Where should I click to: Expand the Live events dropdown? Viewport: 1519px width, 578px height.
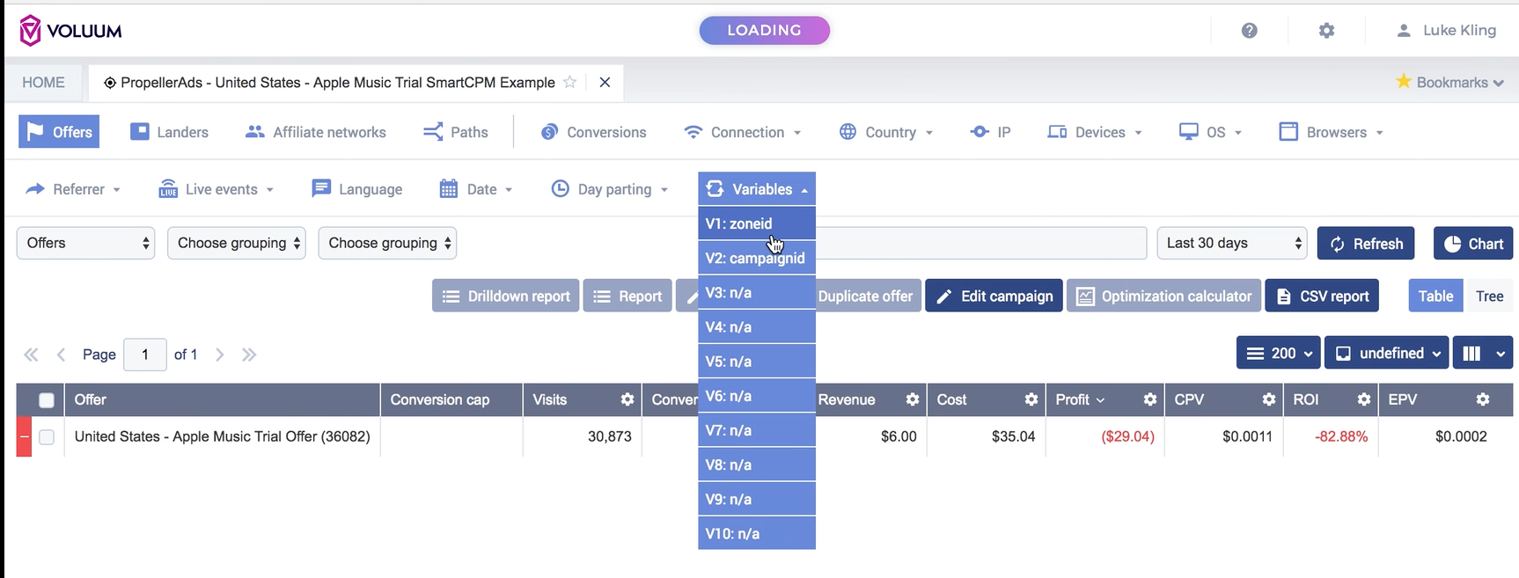click(216, 189)
